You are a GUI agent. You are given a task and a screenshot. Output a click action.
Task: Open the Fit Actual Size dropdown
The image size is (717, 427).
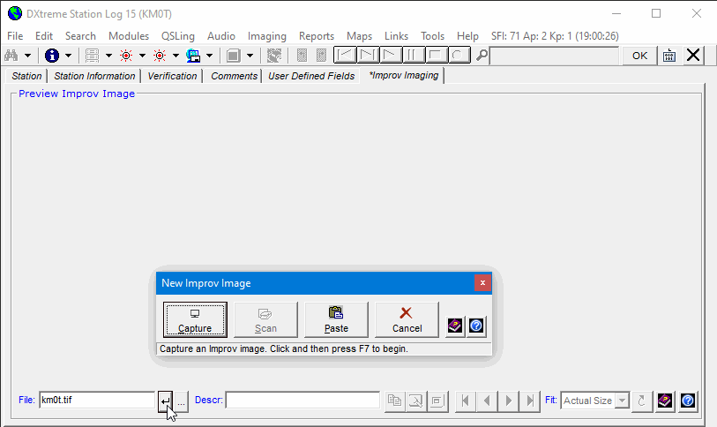coord(622,401)
